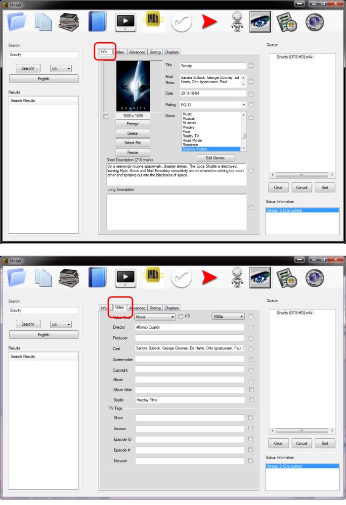Click the down arrow of the Artist field
The height and width of the screenshot is (505, 346).
[x=243, y=84]
